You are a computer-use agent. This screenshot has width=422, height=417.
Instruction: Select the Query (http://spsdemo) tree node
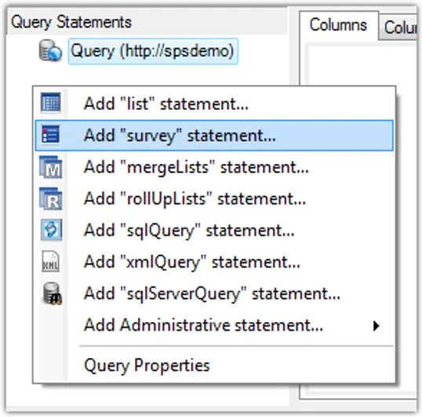[x=153, y=51]
